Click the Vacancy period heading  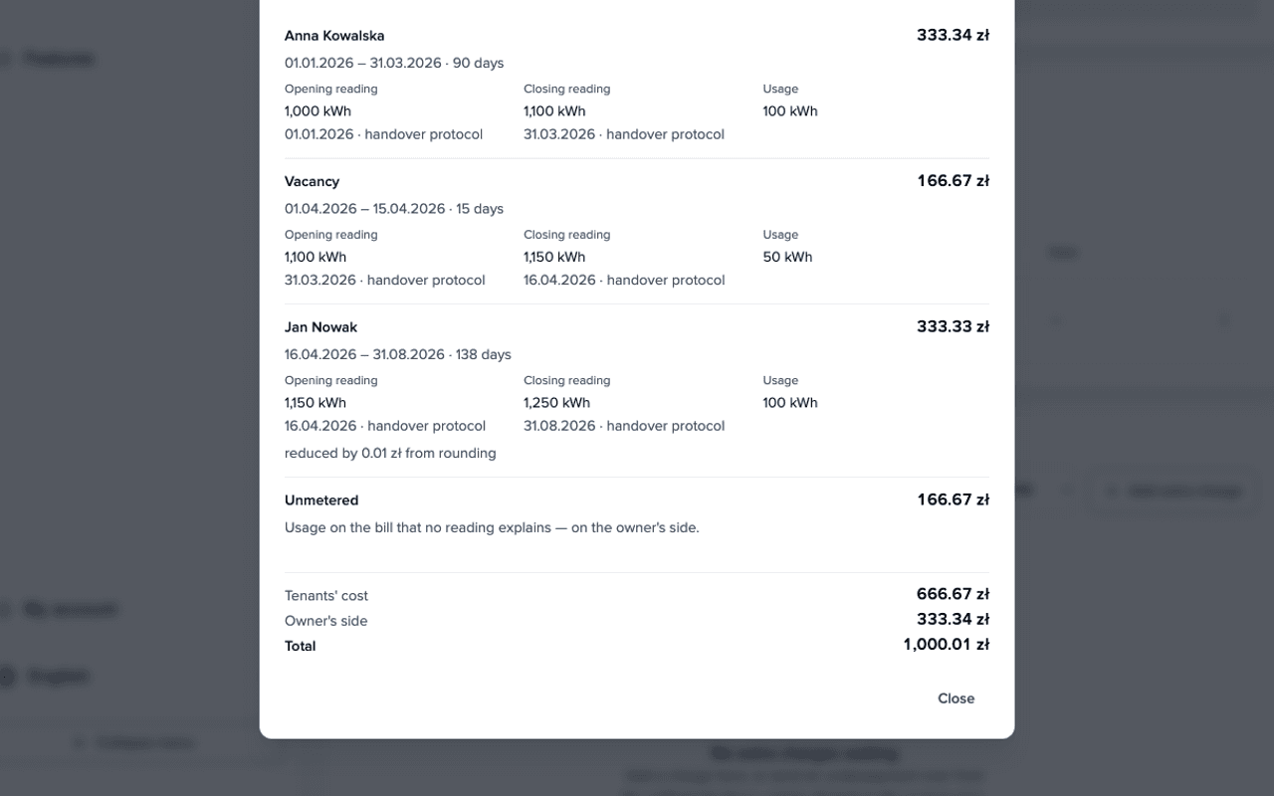(312, 181)
